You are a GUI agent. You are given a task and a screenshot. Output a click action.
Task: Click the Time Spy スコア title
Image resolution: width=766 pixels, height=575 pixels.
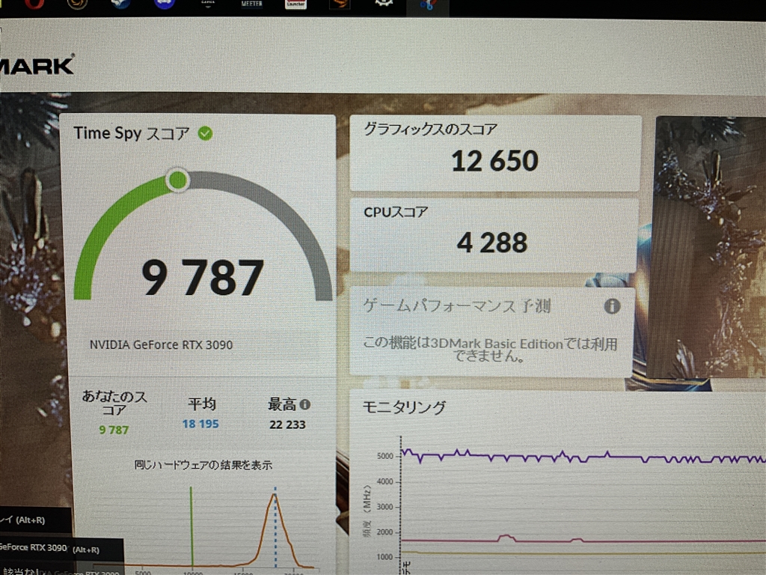(132, 133)
